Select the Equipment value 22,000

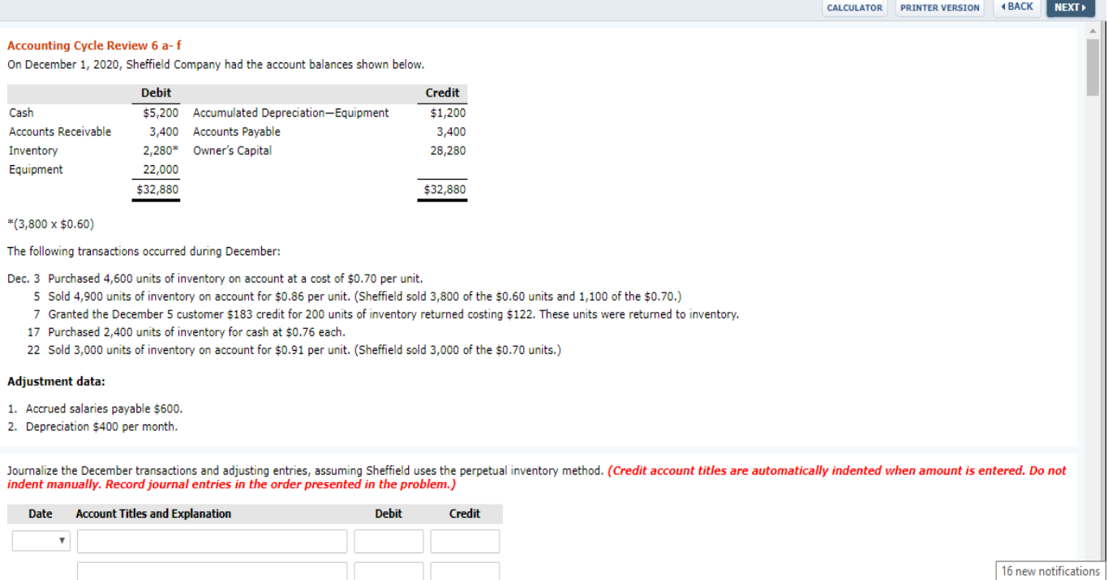[x=161, y=169]
